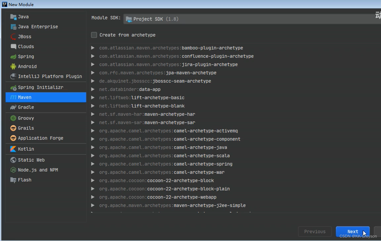Select the Spring module type

(46, 57)
